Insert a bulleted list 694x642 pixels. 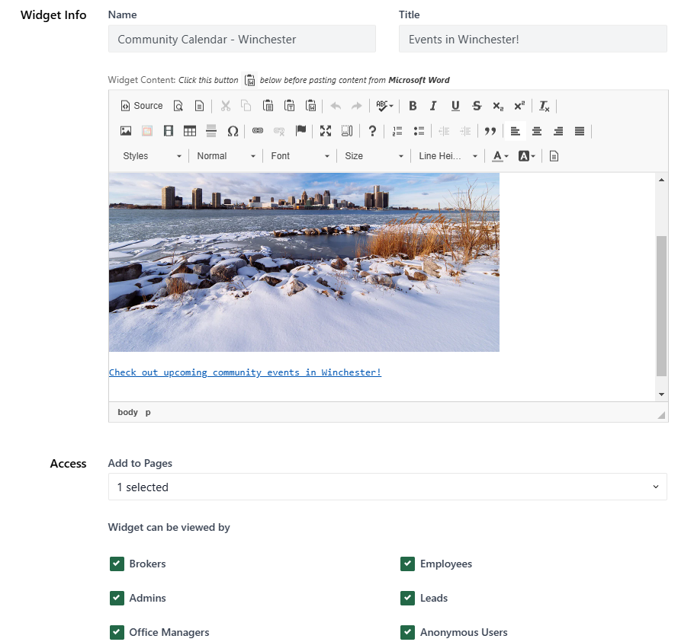(x=418, y=130)
